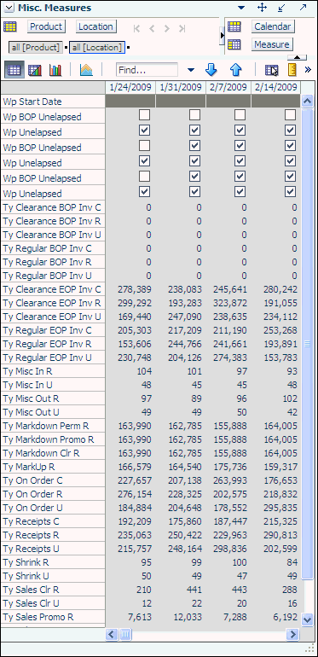Click vertical scrollbar down arrow
Screen dimensions: 318x657
coord(308,619)
